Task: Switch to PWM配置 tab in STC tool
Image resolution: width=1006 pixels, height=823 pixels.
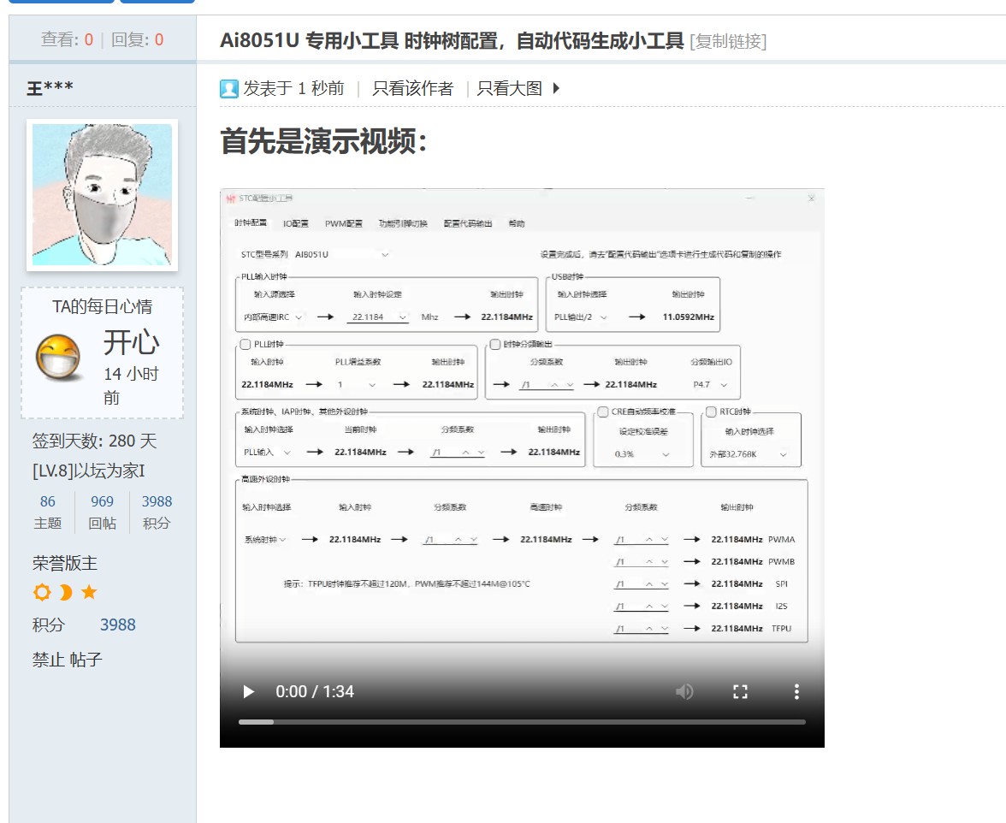Action: point(343,223)
